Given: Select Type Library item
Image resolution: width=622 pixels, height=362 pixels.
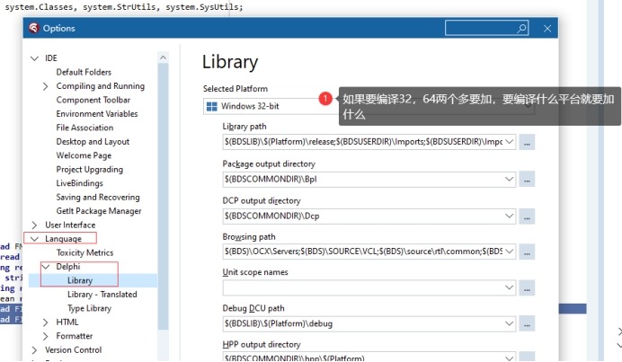Looking at the screenshot, I should [x=89, y=308].
